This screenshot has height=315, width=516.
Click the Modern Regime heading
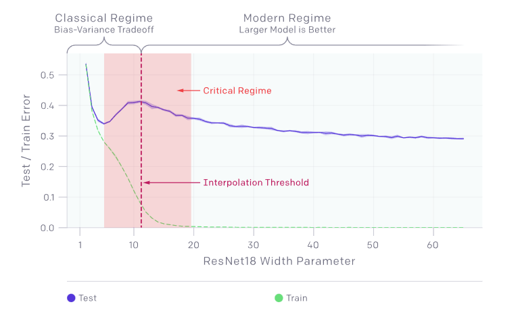pyautogui.click(x=287, y=18)
